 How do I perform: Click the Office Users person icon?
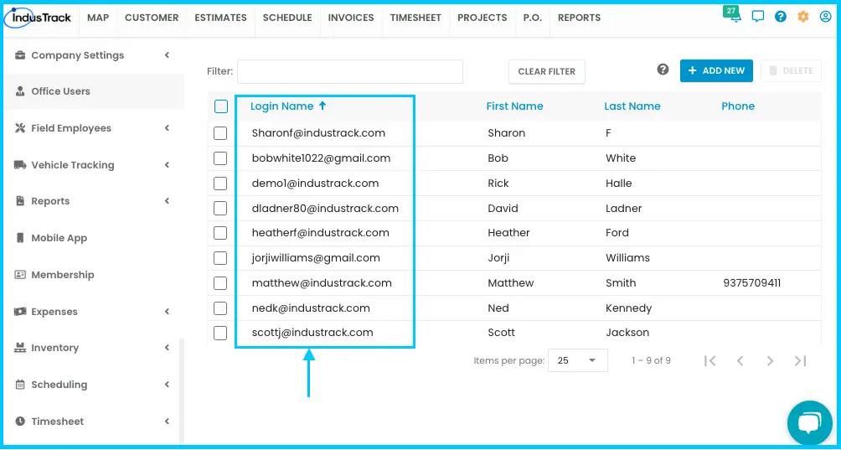[x=20, y=91]
